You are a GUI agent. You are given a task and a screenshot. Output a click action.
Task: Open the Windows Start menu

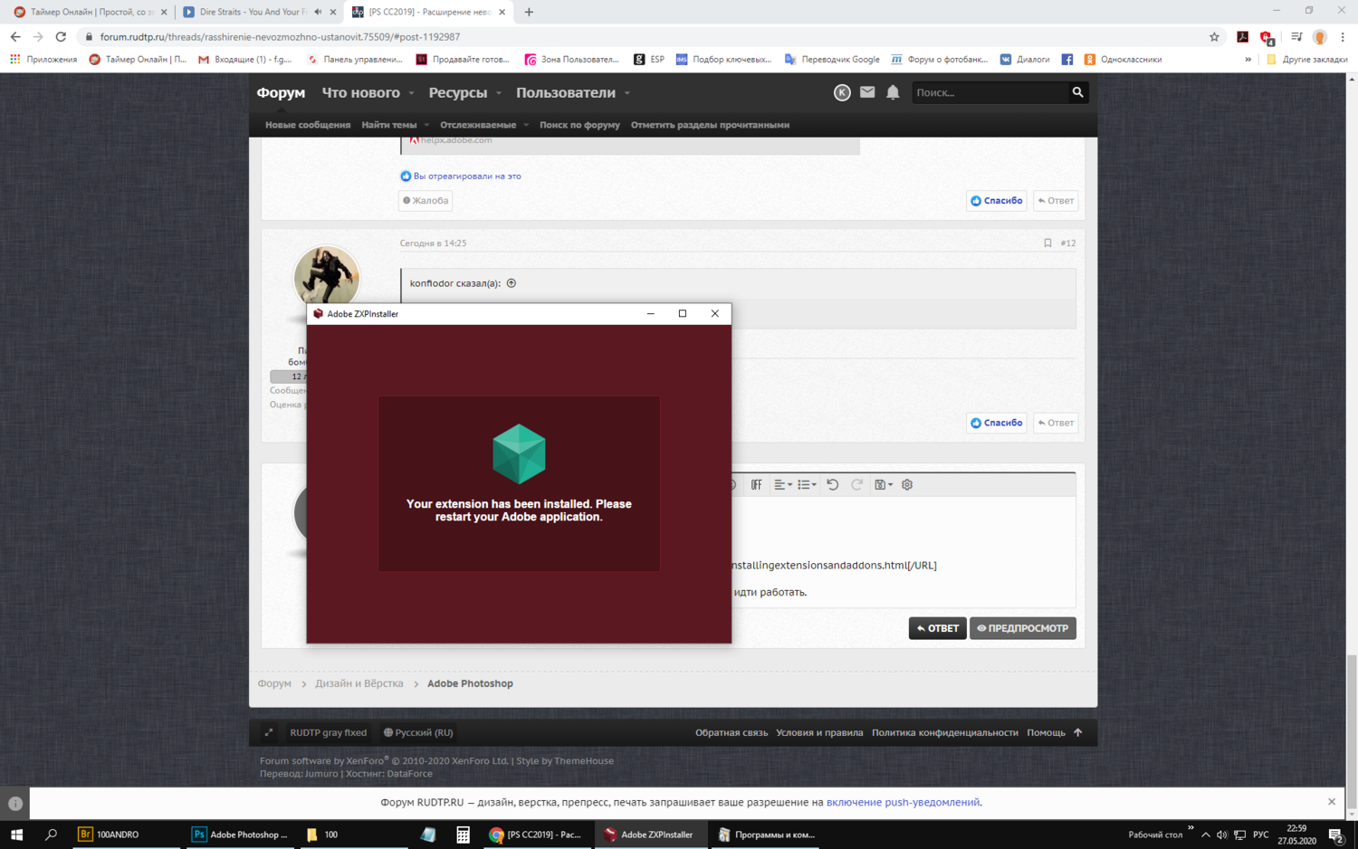[x=15, y=835]
